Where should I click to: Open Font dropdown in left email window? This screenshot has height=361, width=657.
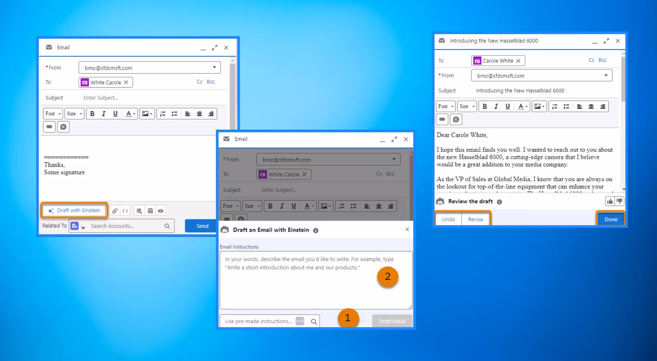click(53, 114)
